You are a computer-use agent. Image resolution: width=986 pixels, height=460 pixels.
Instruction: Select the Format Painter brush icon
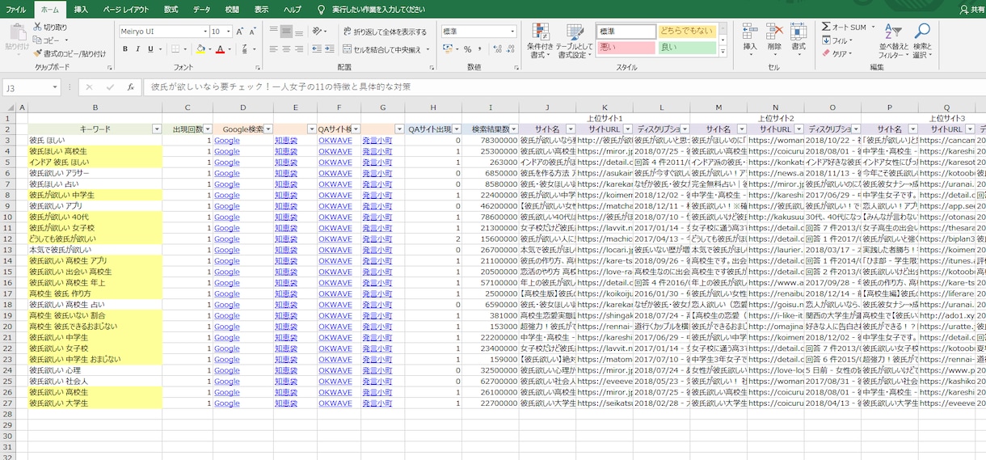[38, 53]
